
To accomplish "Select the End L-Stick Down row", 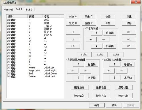I will pos(35,73).
